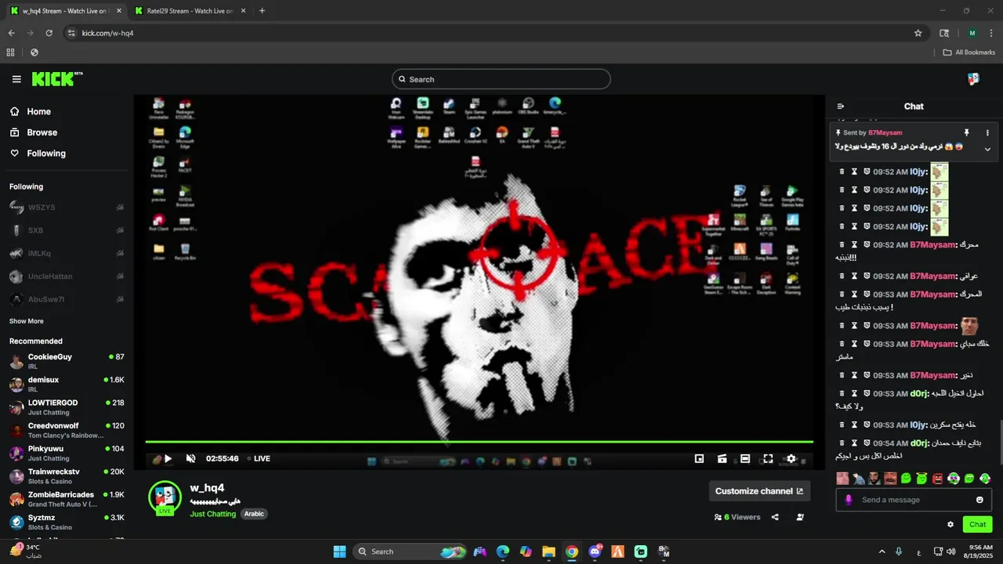Share the channel via share icon

click(x=775, y=517)
